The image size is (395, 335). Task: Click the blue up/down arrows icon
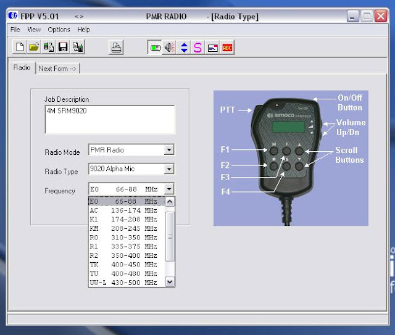pyautogui.click(x=184, y=48)
